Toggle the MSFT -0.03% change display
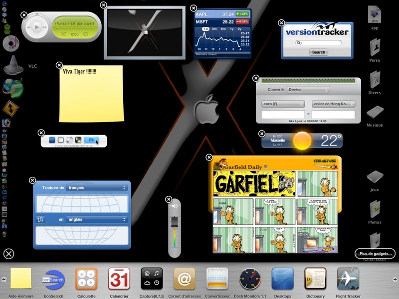 click(242, 21)
